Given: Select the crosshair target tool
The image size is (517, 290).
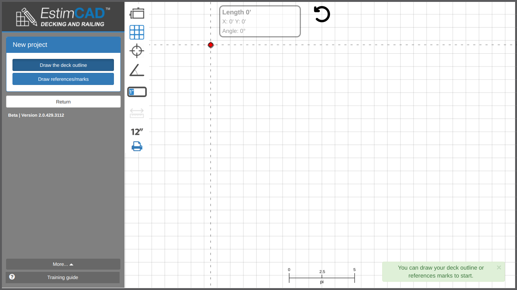Looking at the screenshot, I should pyautogui.click(x=137, y=51).
